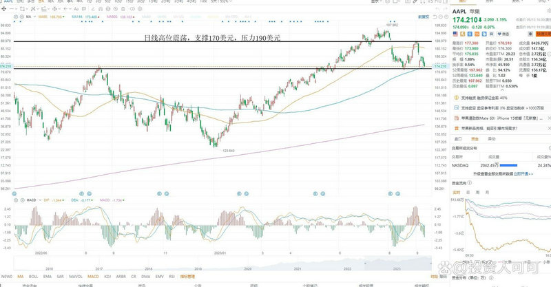Screen dimensions: 551x287
Task: Add a comment bubble annotation
Action: point(83,9)
